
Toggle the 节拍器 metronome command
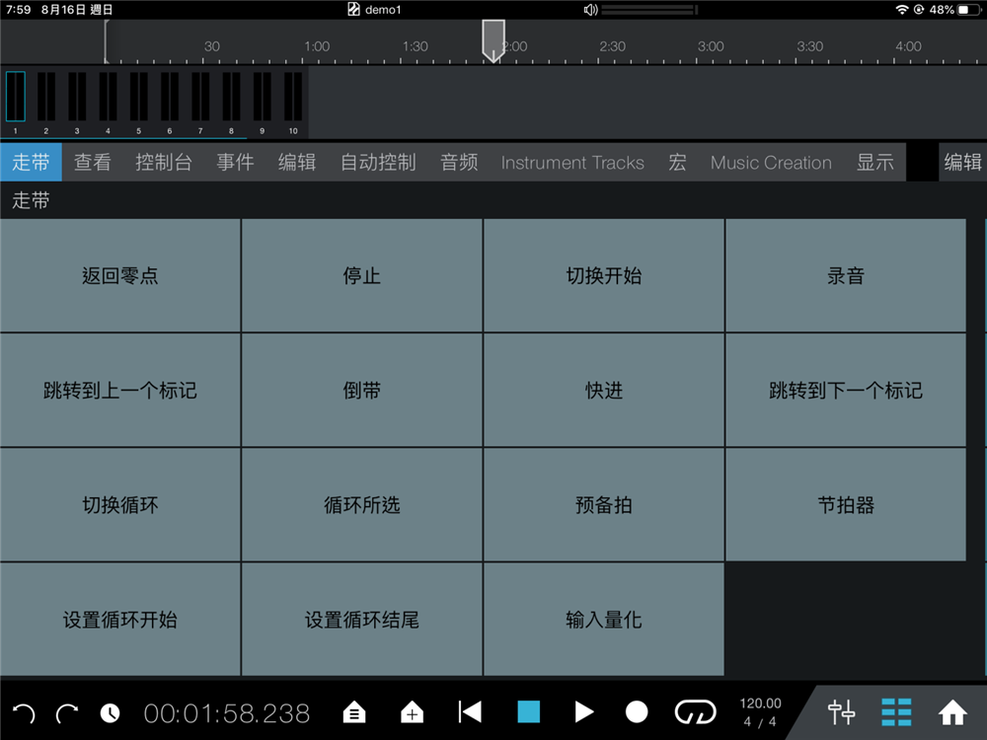pyautogui.click(x=846, y=505)
